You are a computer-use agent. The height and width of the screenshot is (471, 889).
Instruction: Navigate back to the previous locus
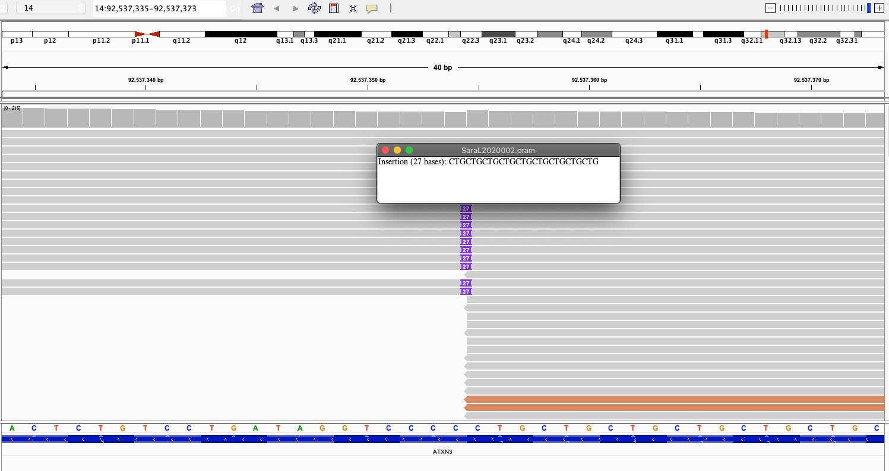tap(277, 8)
